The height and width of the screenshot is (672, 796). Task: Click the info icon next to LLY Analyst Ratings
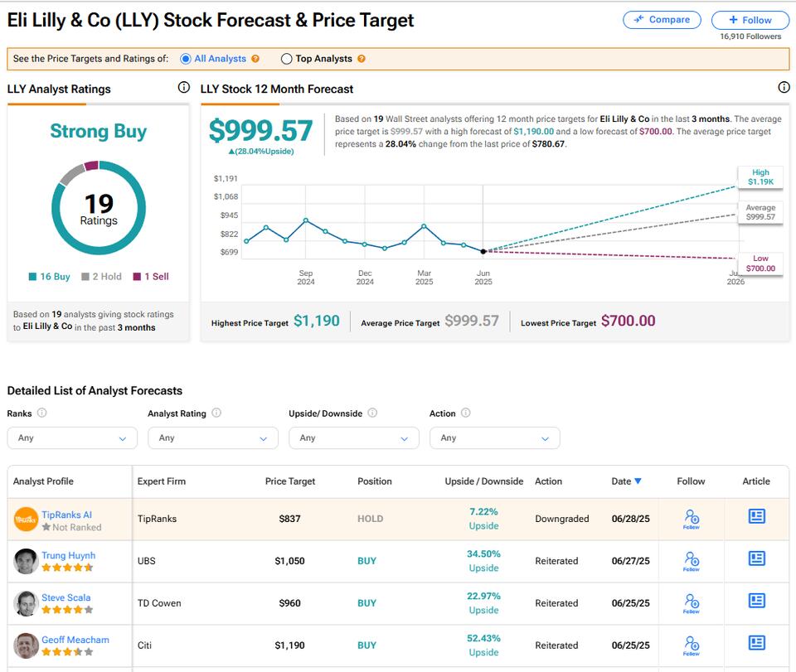tap(184, 87)
